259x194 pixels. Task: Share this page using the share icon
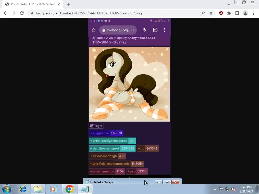(203, 13)
